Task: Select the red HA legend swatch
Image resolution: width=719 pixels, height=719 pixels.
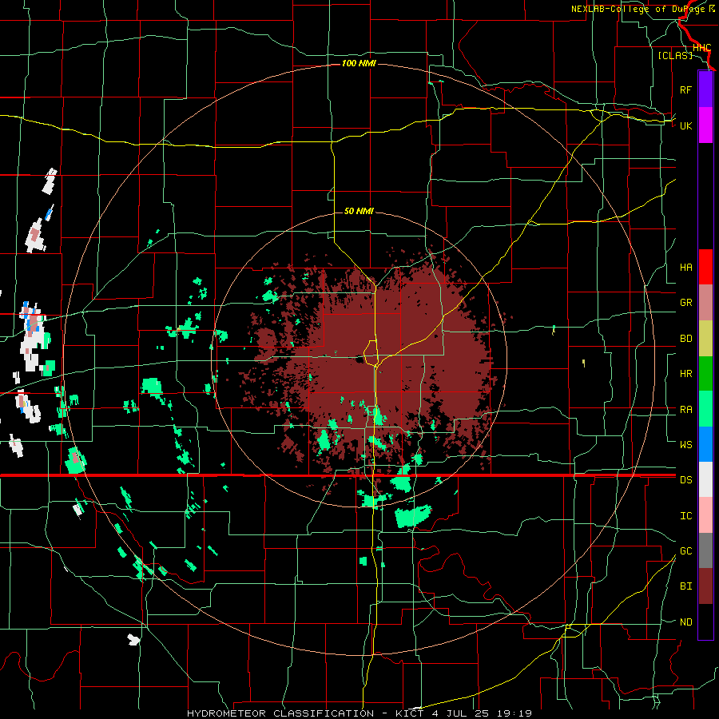Action: point(705,267)
